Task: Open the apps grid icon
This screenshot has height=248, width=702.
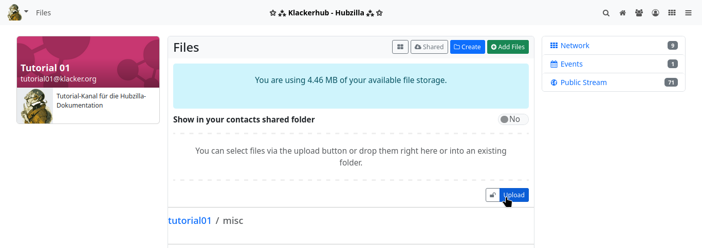Action: coord(672,13)
